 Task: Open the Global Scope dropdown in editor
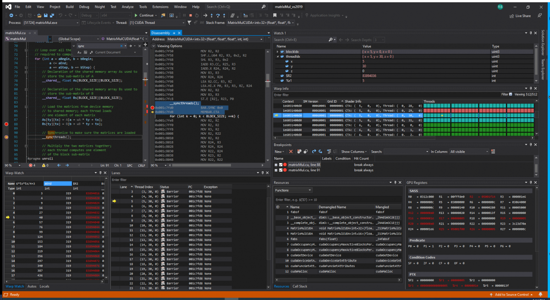77,39
